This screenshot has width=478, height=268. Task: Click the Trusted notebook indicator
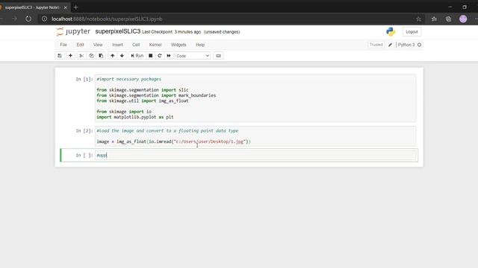coord(376,45)
